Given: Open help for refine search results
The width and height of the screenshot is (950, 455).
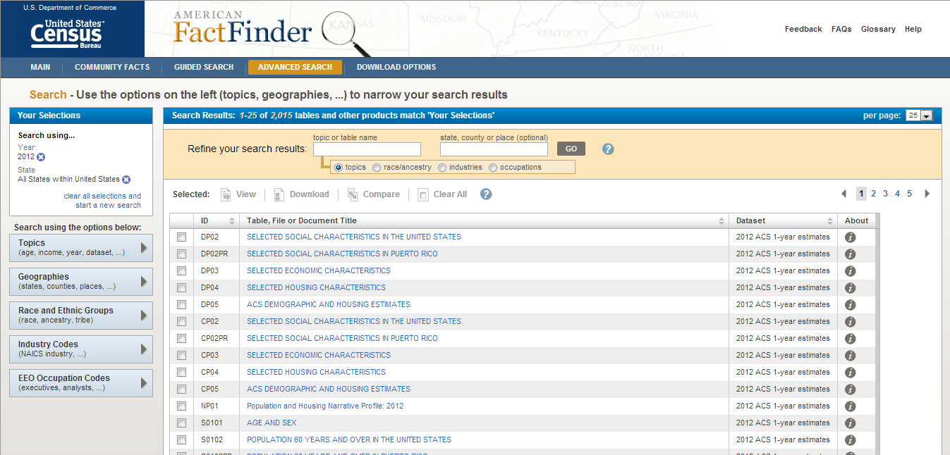Looking at the screenshot, I should 608,149.
